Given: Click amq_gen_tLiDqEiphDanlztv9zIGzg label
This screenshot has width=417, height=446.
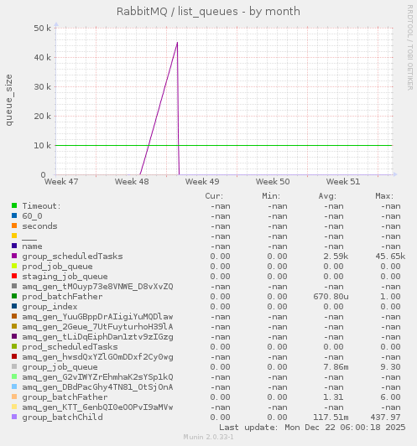Looking at the screenshot, I should point(97,337).
